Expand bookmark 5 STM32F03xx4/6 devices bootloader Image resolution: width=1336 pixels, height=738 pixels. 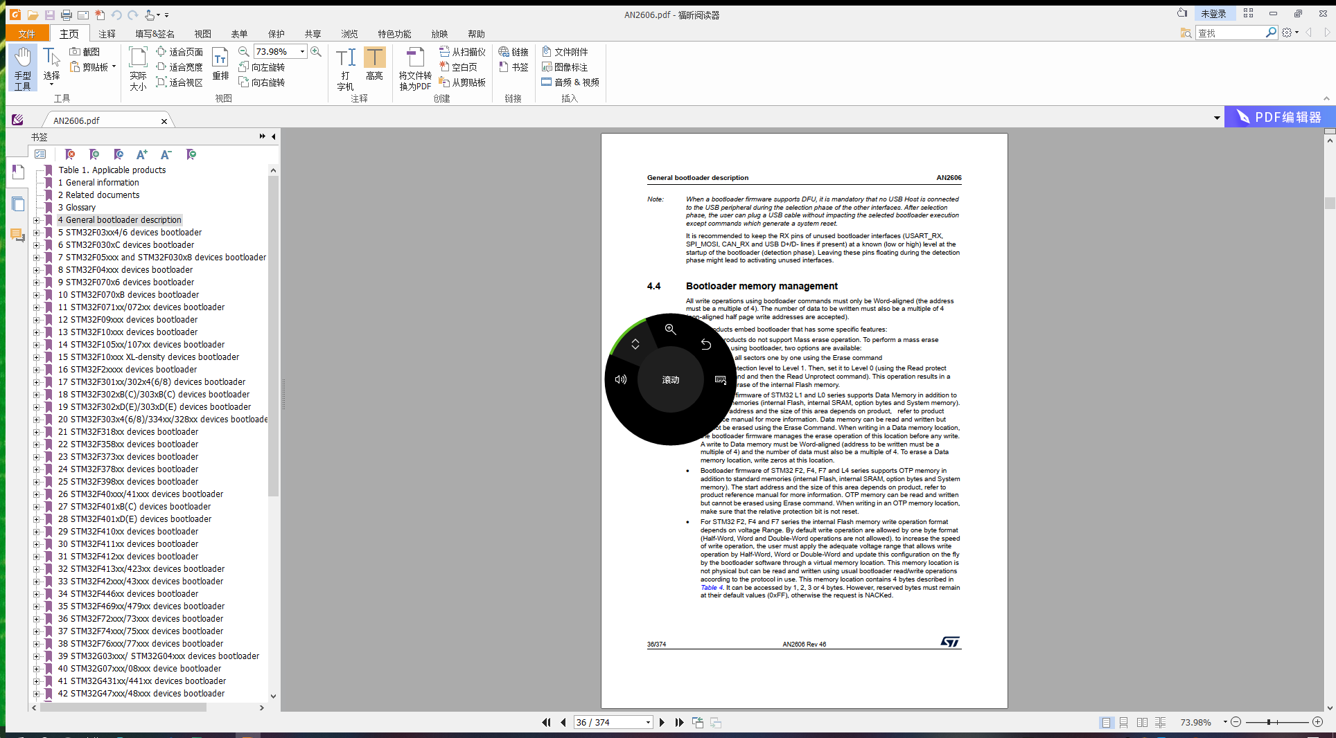[36, 233]
